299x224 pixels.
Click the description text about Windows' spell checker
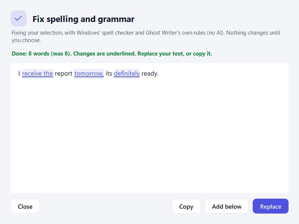(146, 37)
